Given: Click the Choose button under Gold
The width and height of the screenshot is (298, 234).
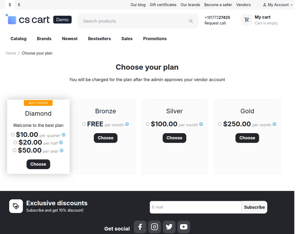Looking at the screenshot, I should [x=247, y=138].
